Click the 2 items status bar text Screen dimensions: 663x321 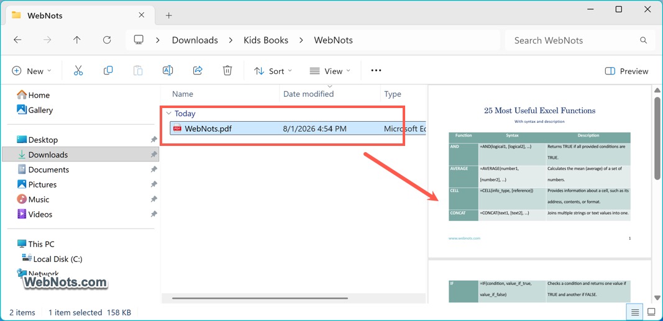coord(22,312)
